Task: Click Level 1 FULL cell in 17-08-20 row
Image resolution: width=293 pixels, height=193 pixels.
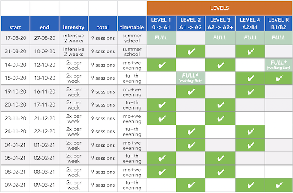Action: [161, 38]
